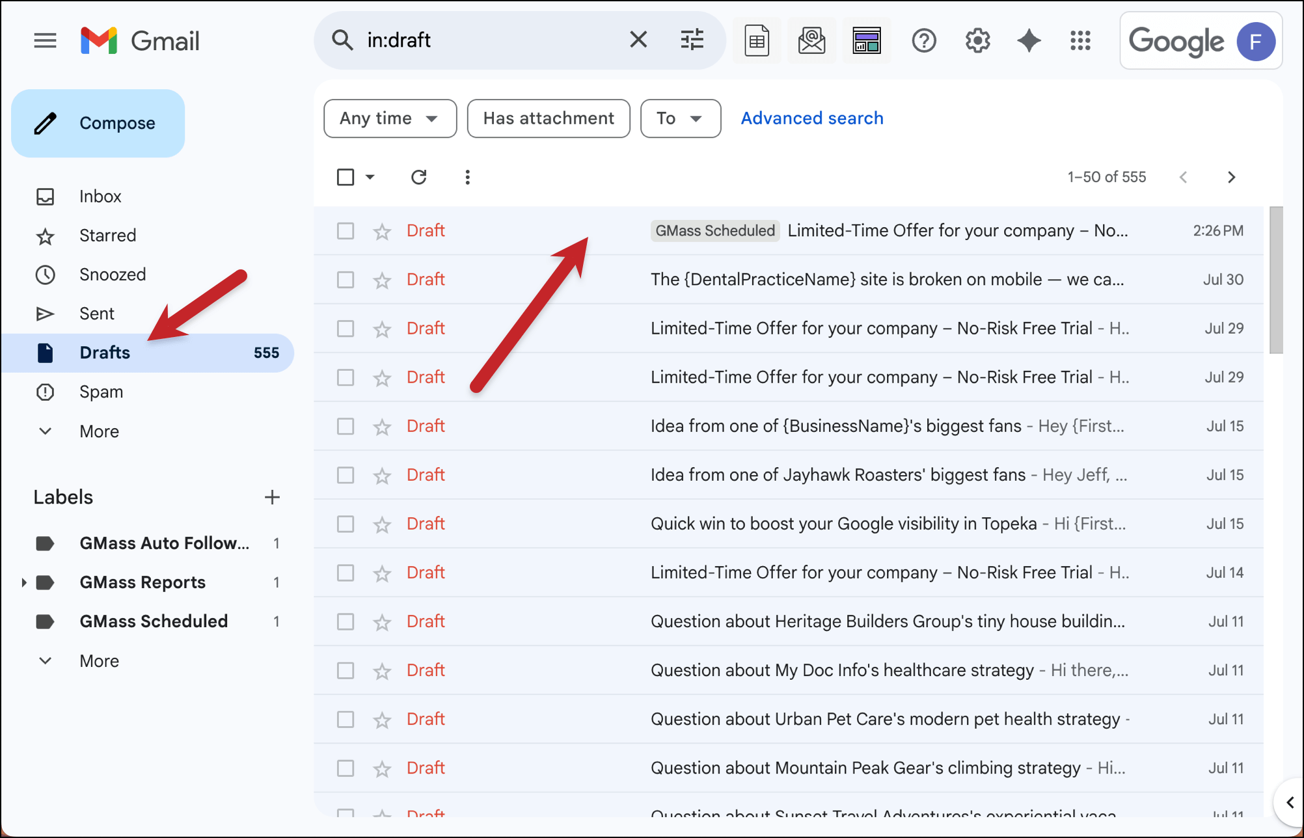Show search options sliders icon
The width and height of the screenshot is (1304, 838).
(692, 40)
